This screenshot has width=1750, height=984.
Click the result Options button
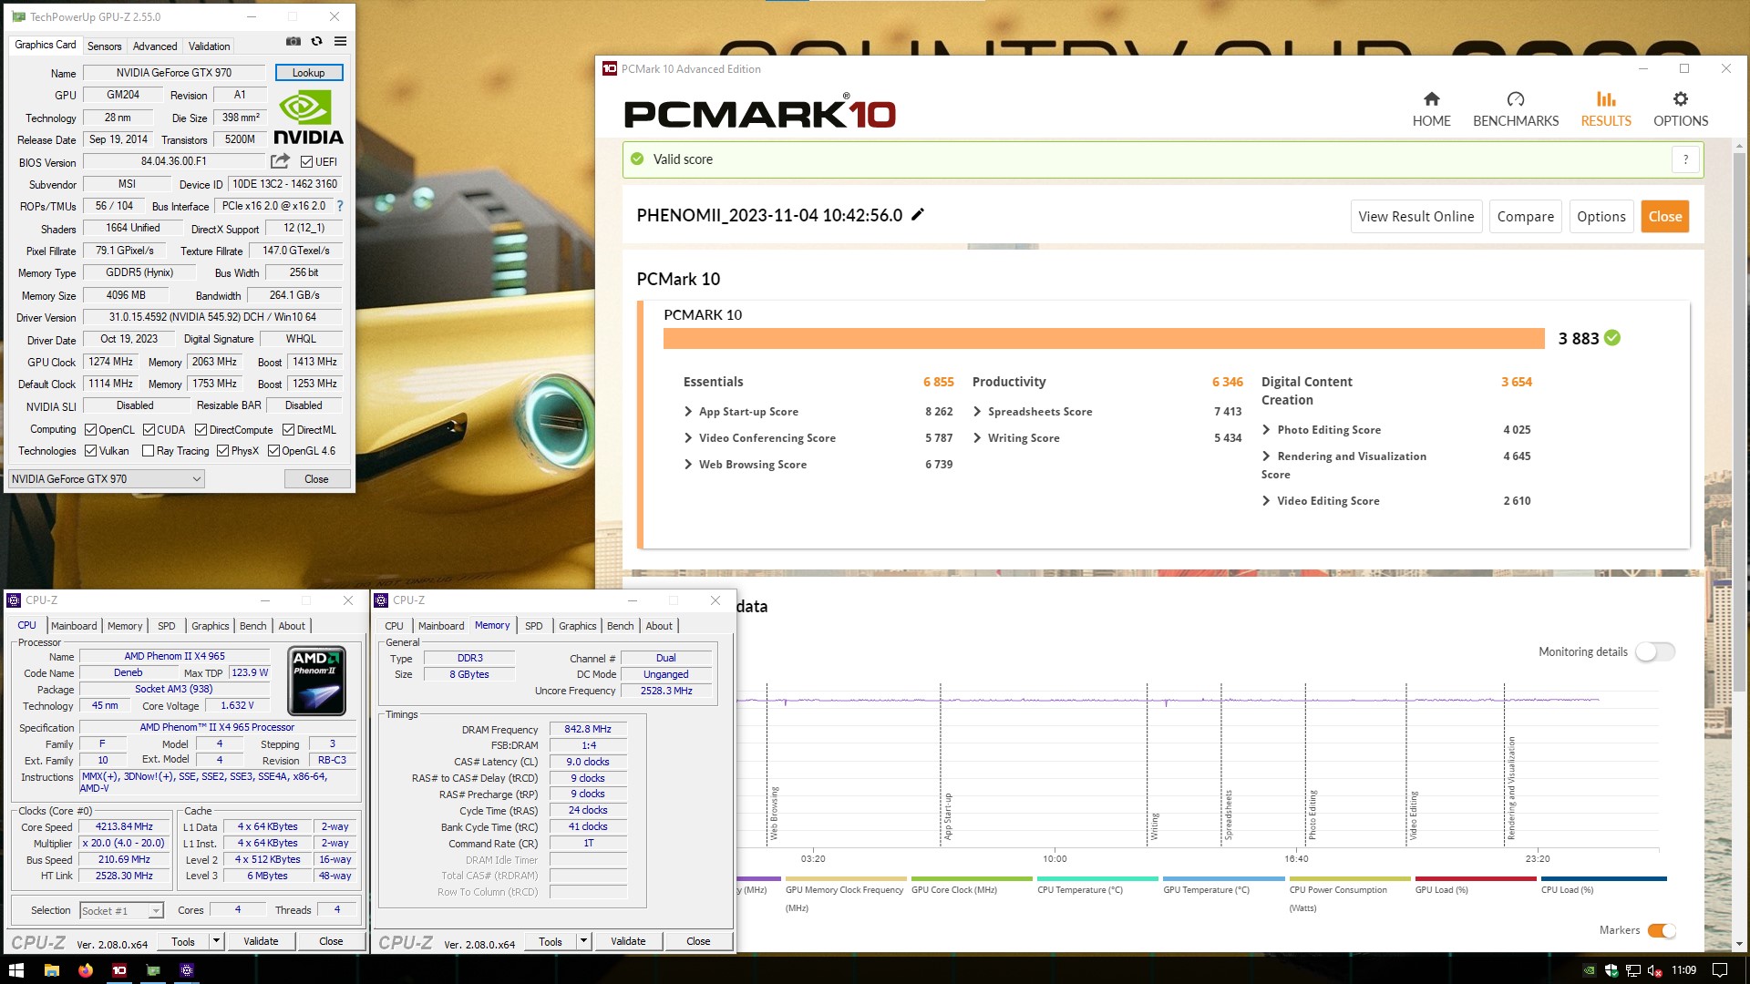pyautogui.click(x=1601, y=217)
